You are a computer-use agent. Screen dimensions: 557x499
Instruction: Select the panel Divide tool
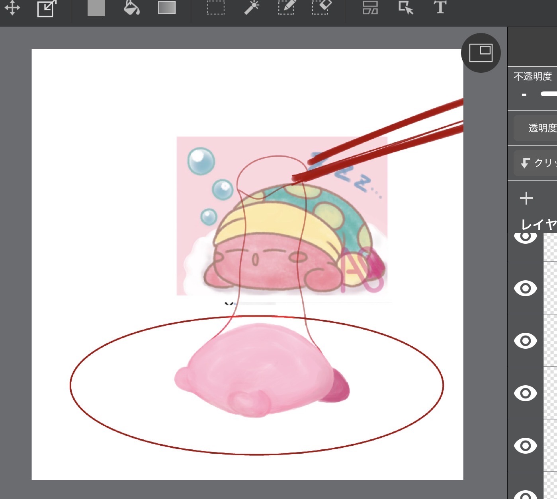tap(370, 8)
